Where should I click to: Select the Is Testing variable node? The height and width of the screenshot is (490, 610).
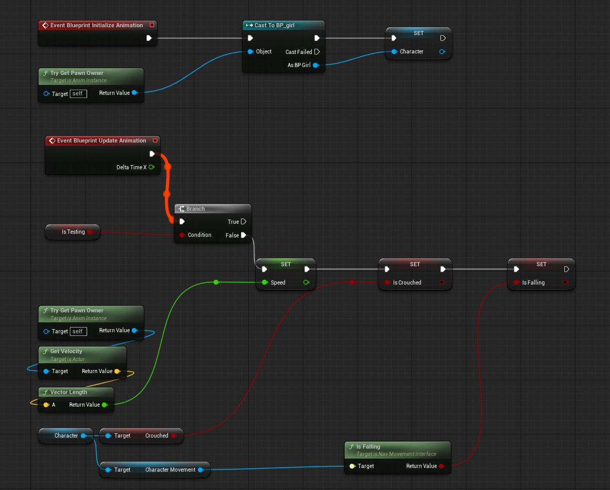pyautogui.click(x=72, y=232)
